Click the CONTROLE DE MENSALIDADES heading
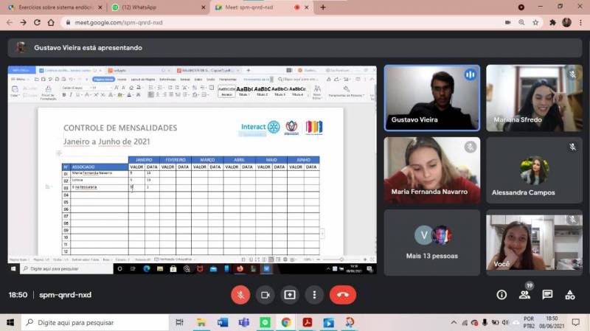This screenshot has height=331, width=590. point(120,128)
